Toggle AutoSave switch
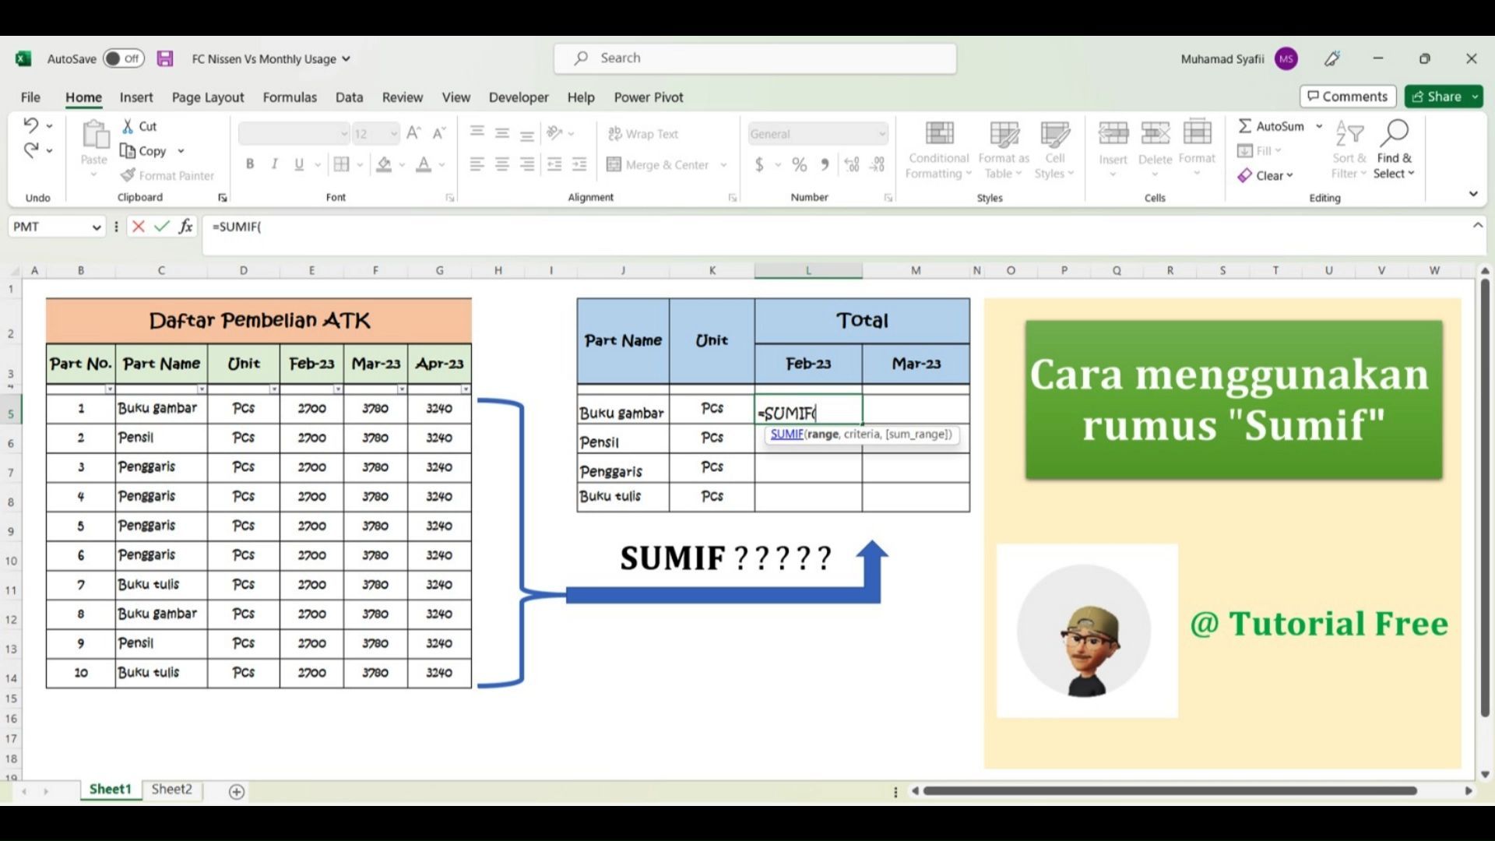 click(x=124, y=58)
